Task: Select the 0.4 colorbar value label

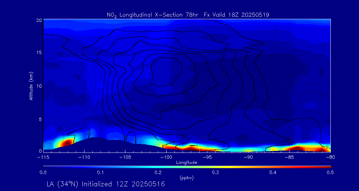Action: coord(273,172)
